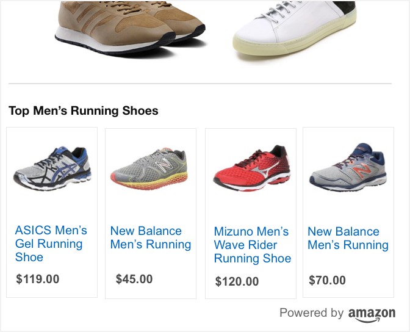Follow the New Balance link above $70.00
The width and height of the screenshot is (410, 332).
(x=348, y=238)
